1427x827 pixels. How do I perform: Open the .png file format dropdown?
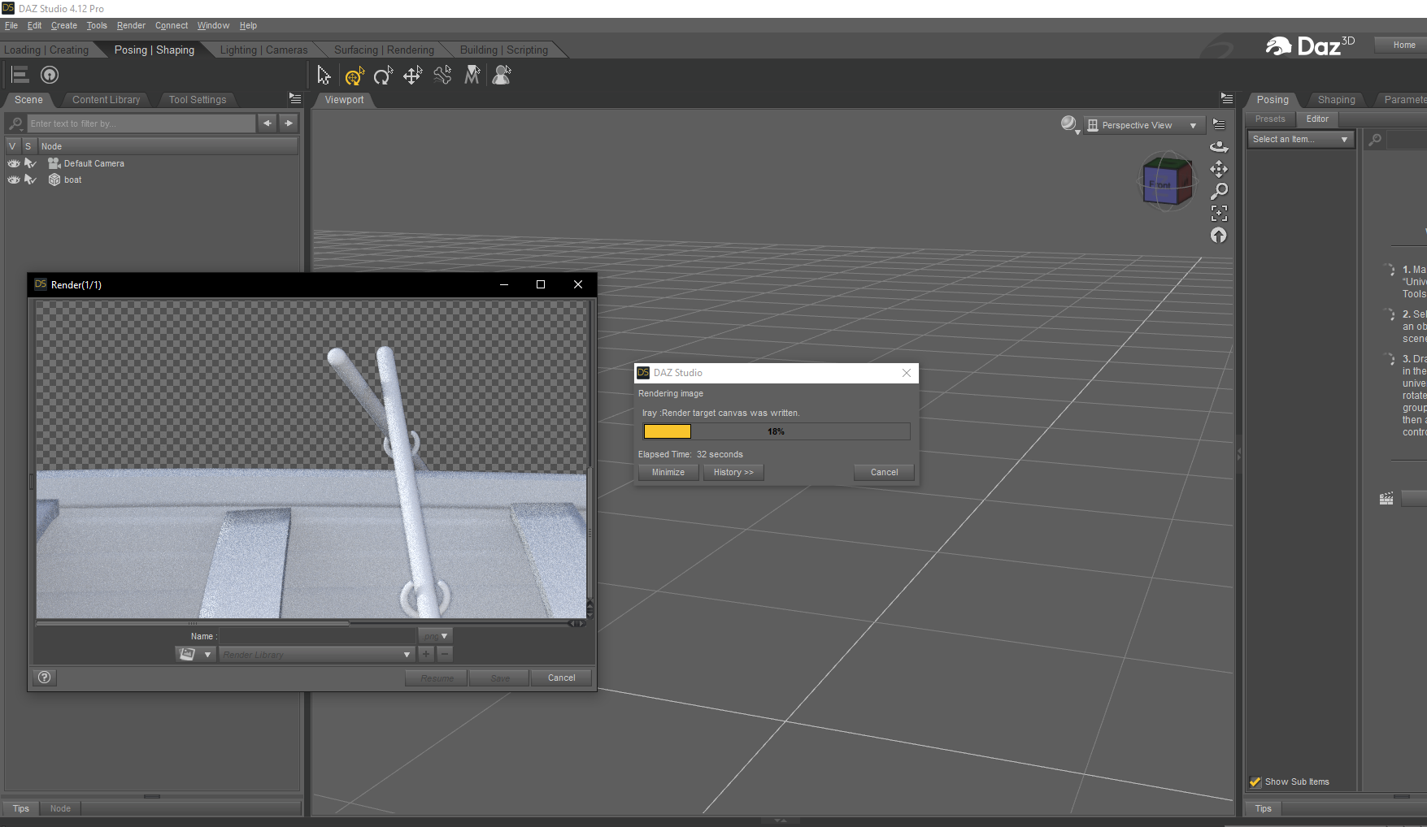tap(435, 636)
